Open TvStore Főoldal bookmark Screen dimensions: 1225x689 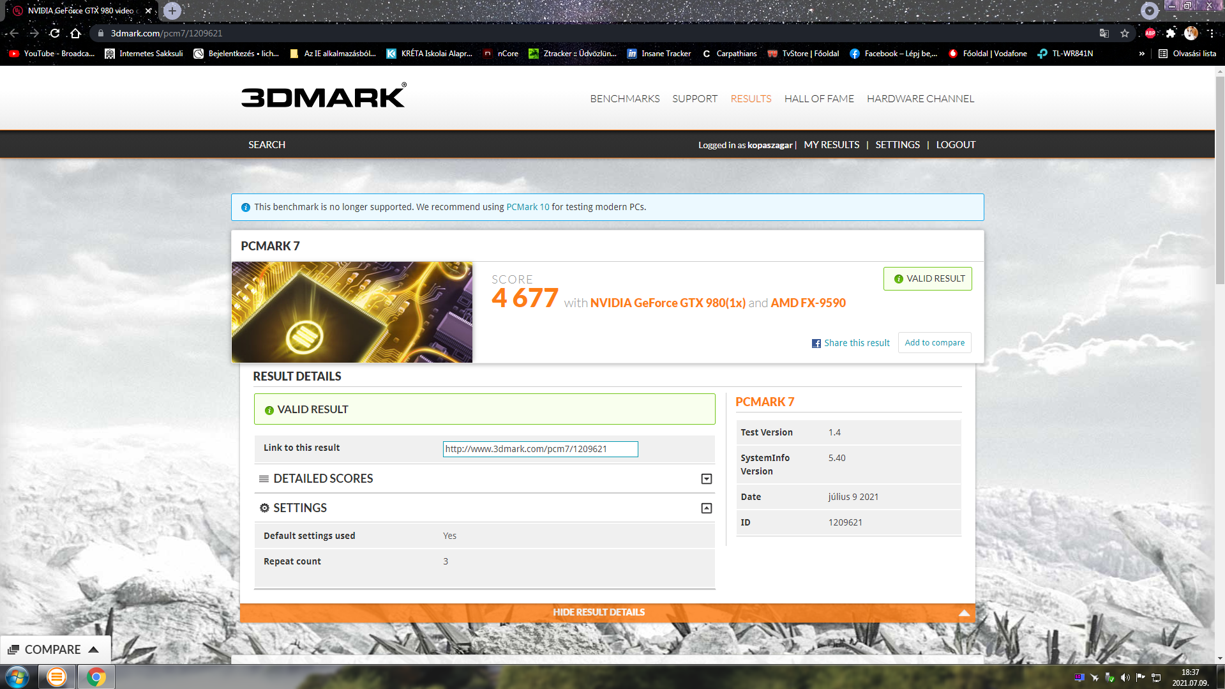[x=803, y=54]
